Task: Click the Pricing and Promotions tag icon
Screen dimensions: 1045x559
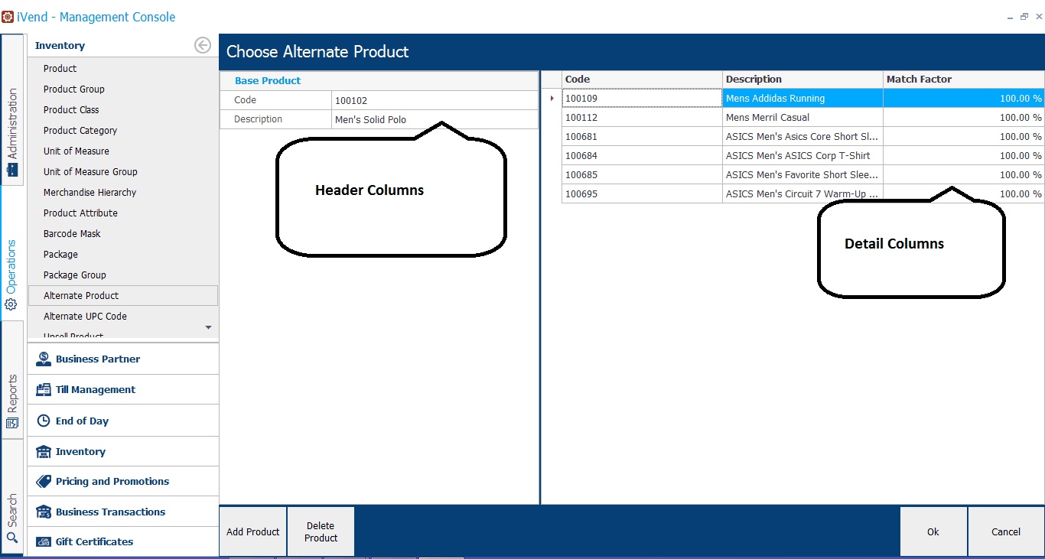Action: pos(44,481)
